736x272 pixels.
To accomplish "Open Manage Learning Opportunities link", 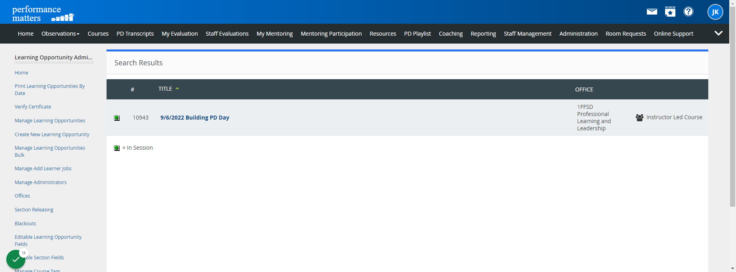I will point(50,120).
